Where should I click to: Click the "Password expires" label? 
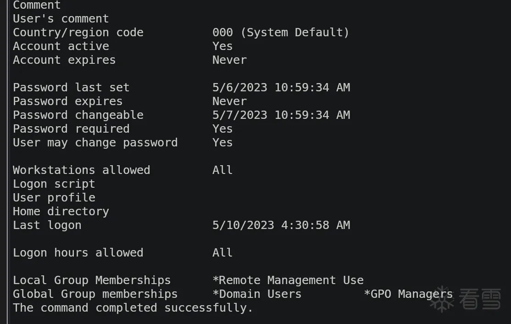[x=67, y=101]
